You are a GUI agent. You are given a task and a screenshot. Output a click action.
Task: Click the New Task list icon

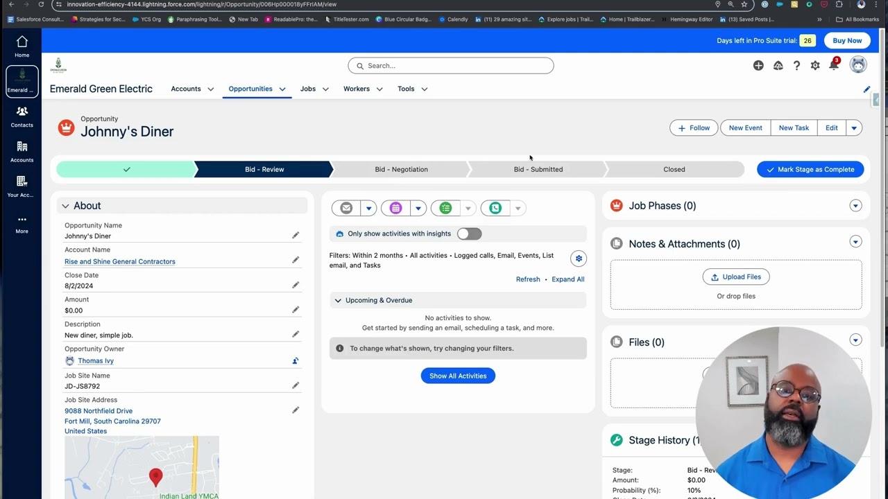pyautogui.click(x=445, y=208)
